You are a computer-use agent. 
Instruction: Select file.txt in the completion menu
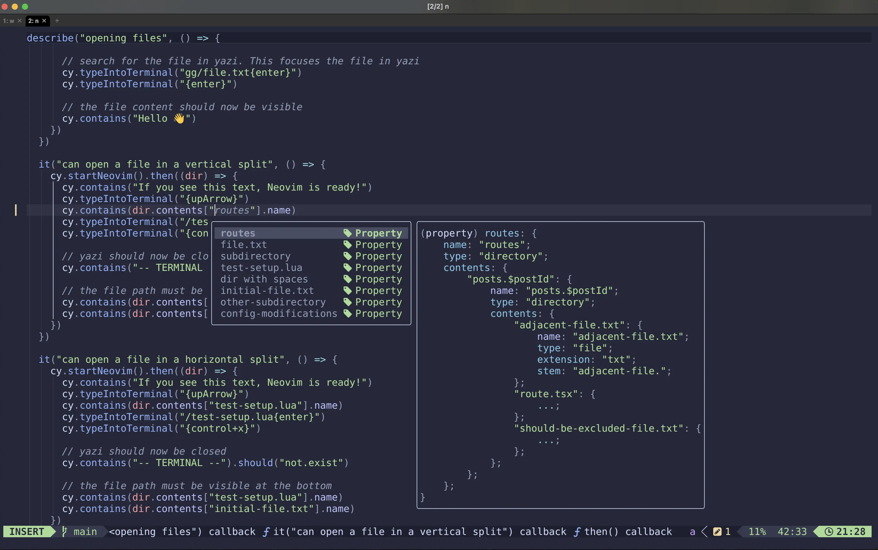[x=243, y=245]
